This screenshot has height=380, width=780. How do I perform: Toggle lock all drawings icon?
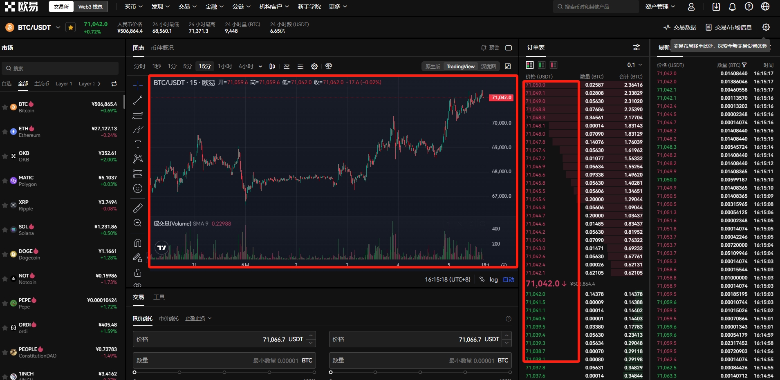[x=138, y=273]
